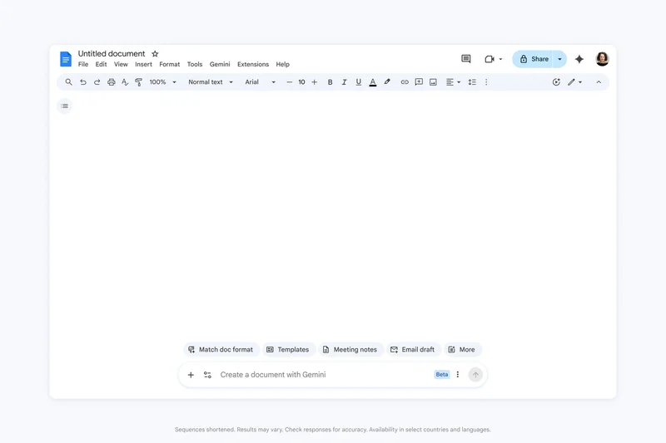Image resolution: width=666 pixels, height=443 pixels.
Task: Open Gemini prompt more options
Action: pos(458,375)
